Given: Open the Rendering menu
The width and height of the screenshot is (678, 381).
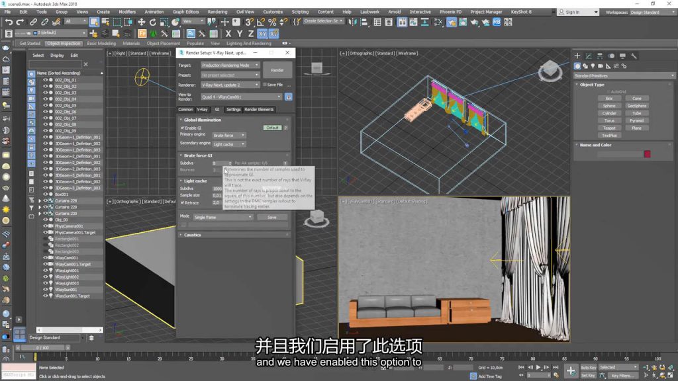Looking at the screenshot, I should pos(217,12).
